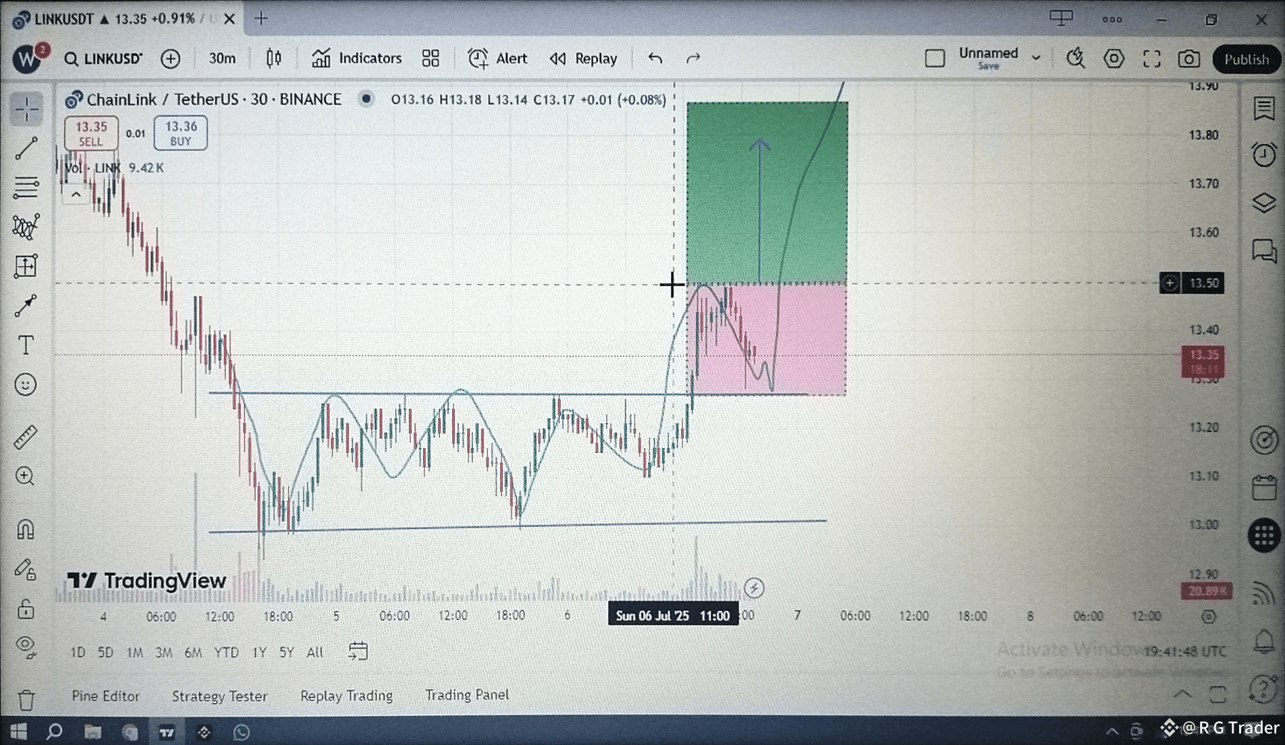Image resolution: width=1285 pixels, height=745 pixels.
Task: Collapse the indicator legend chevron
Action: tap(76, 195)
